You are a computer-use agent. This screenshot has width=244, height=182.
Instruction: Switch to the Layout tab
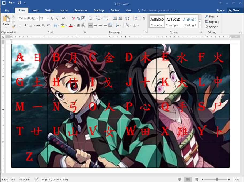(x=64, y=10)
